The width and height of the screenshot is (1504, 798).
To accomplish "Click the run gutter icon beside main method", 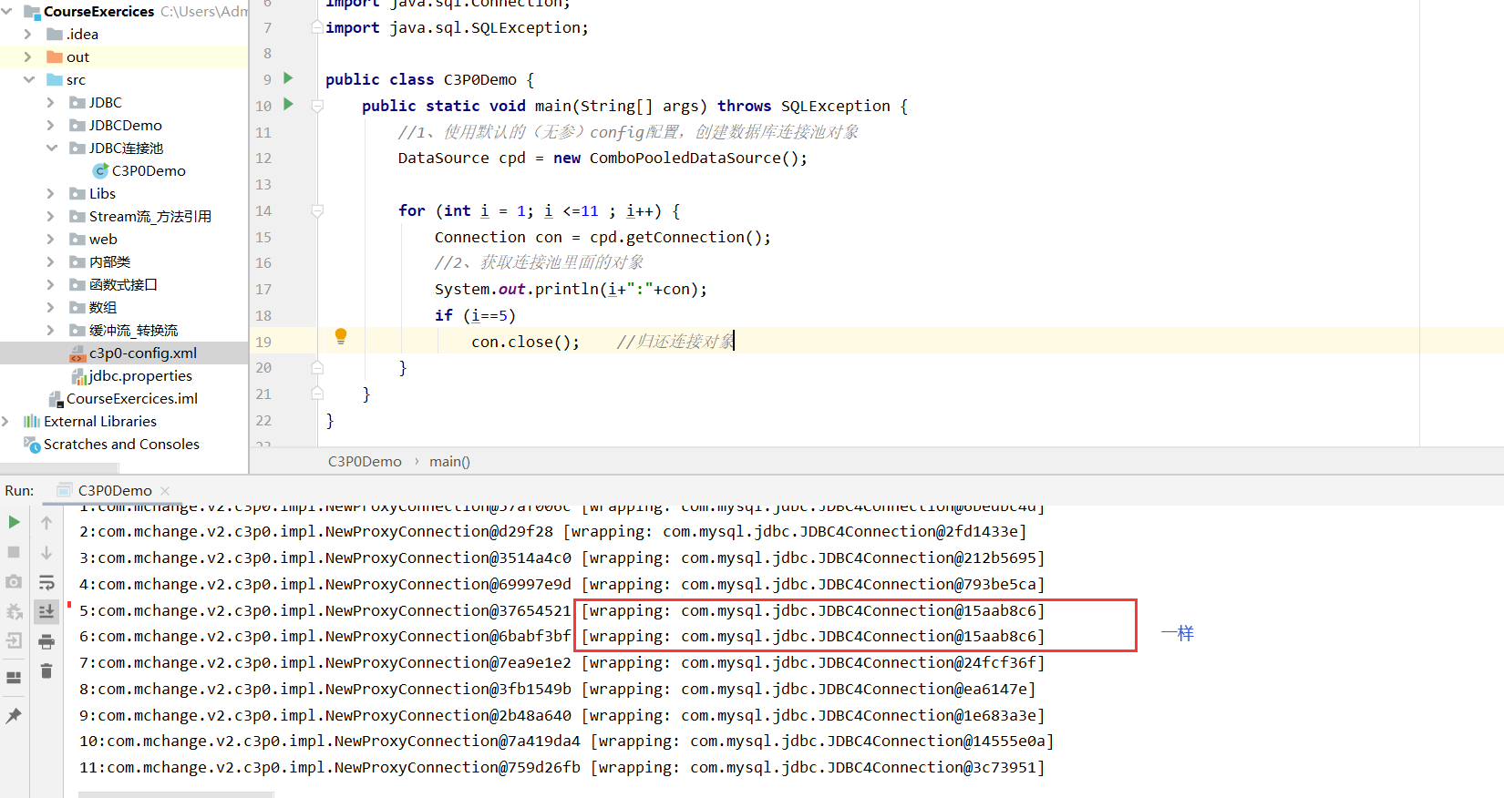I will [288, 105].
